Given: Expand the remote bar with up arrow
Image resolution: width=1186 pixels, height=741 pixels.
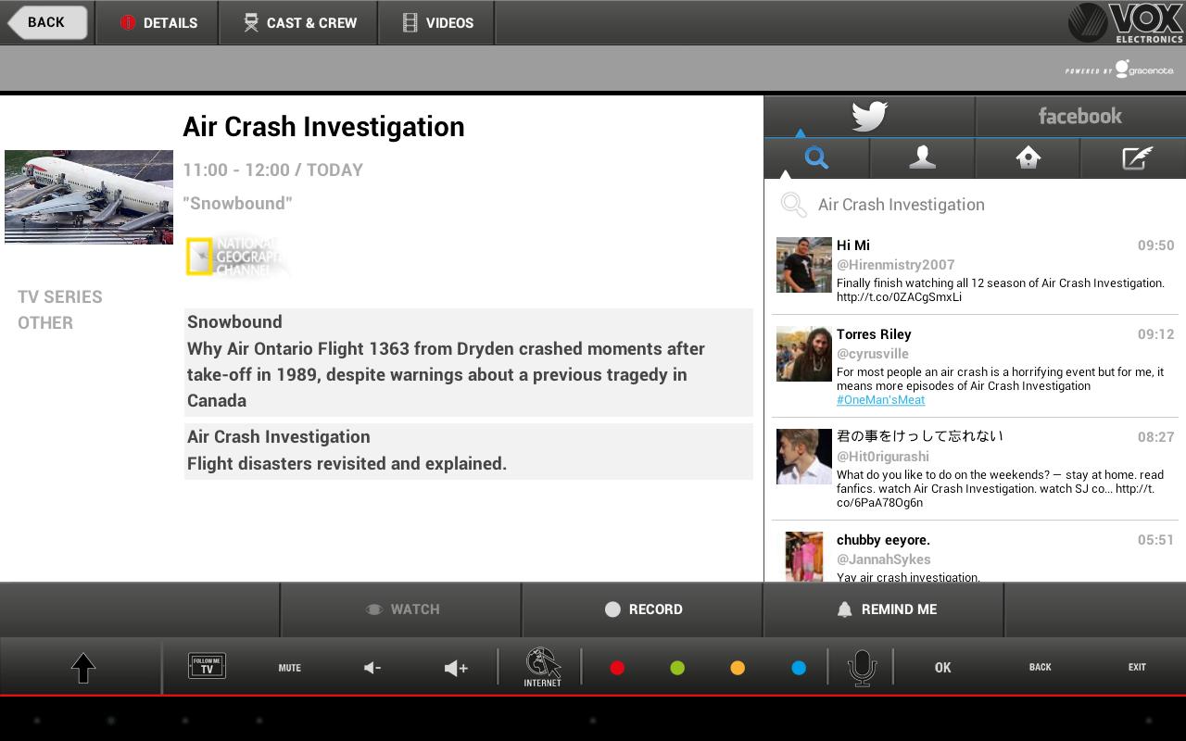Looking at the screenshot, I should pos(83,667).
